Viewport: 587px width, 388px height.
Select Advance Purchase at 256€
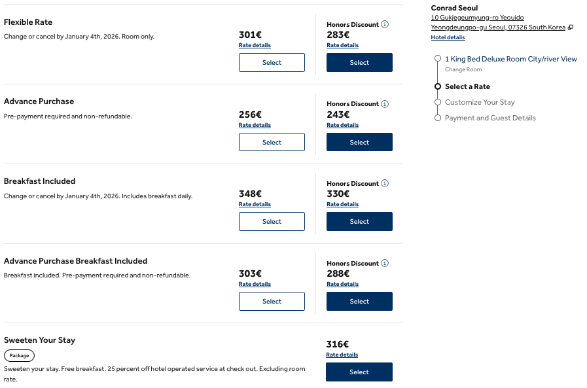pos(272,142)
